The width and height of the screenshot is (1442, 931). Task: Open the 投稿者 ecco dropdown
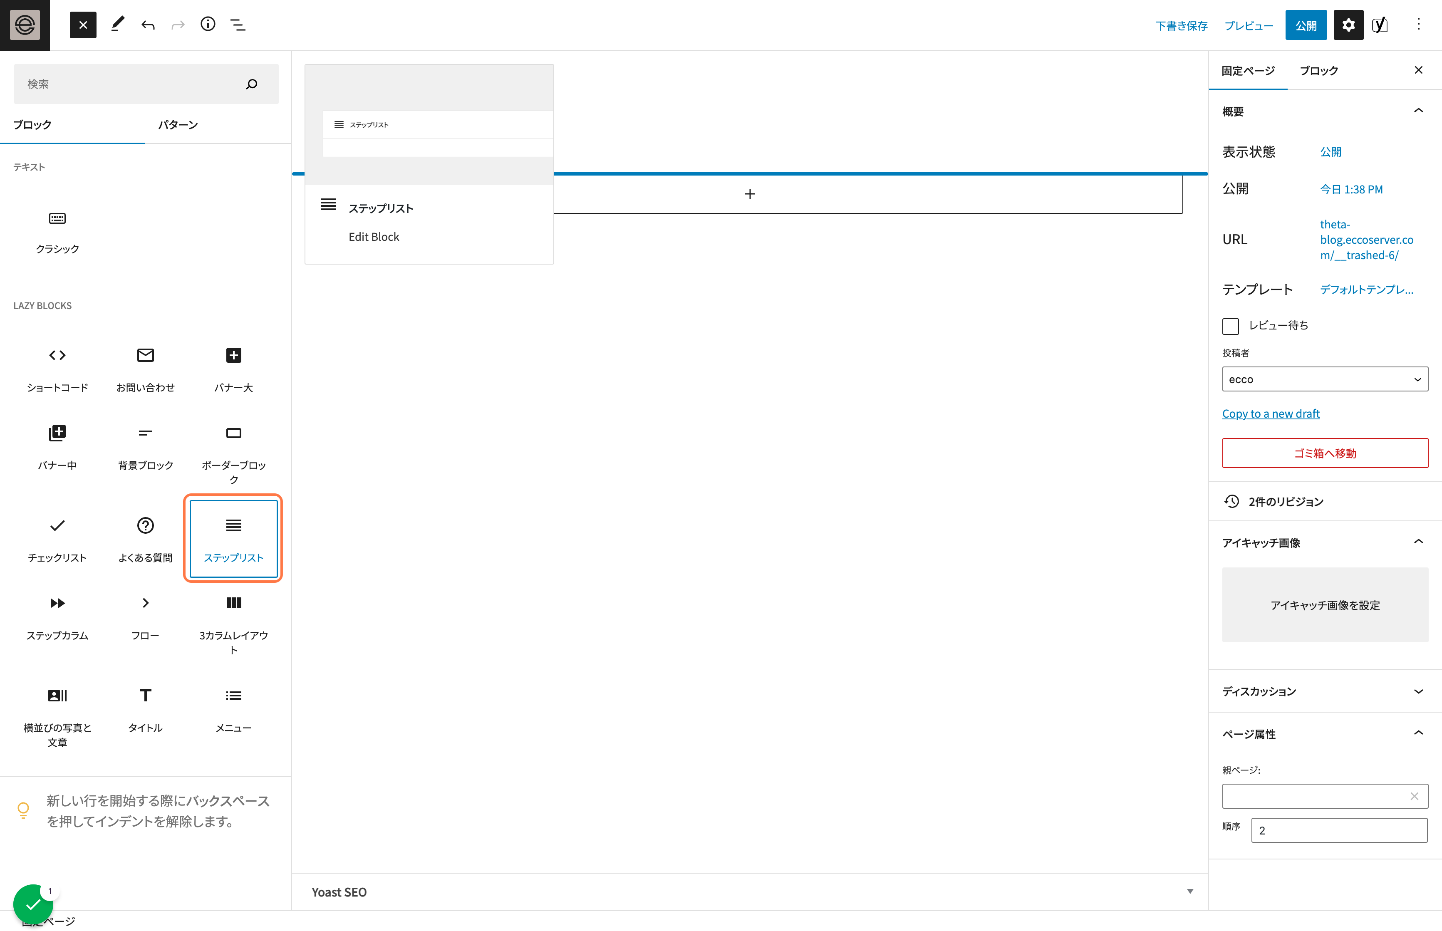pyautogui.click(x=1325, y=379)
